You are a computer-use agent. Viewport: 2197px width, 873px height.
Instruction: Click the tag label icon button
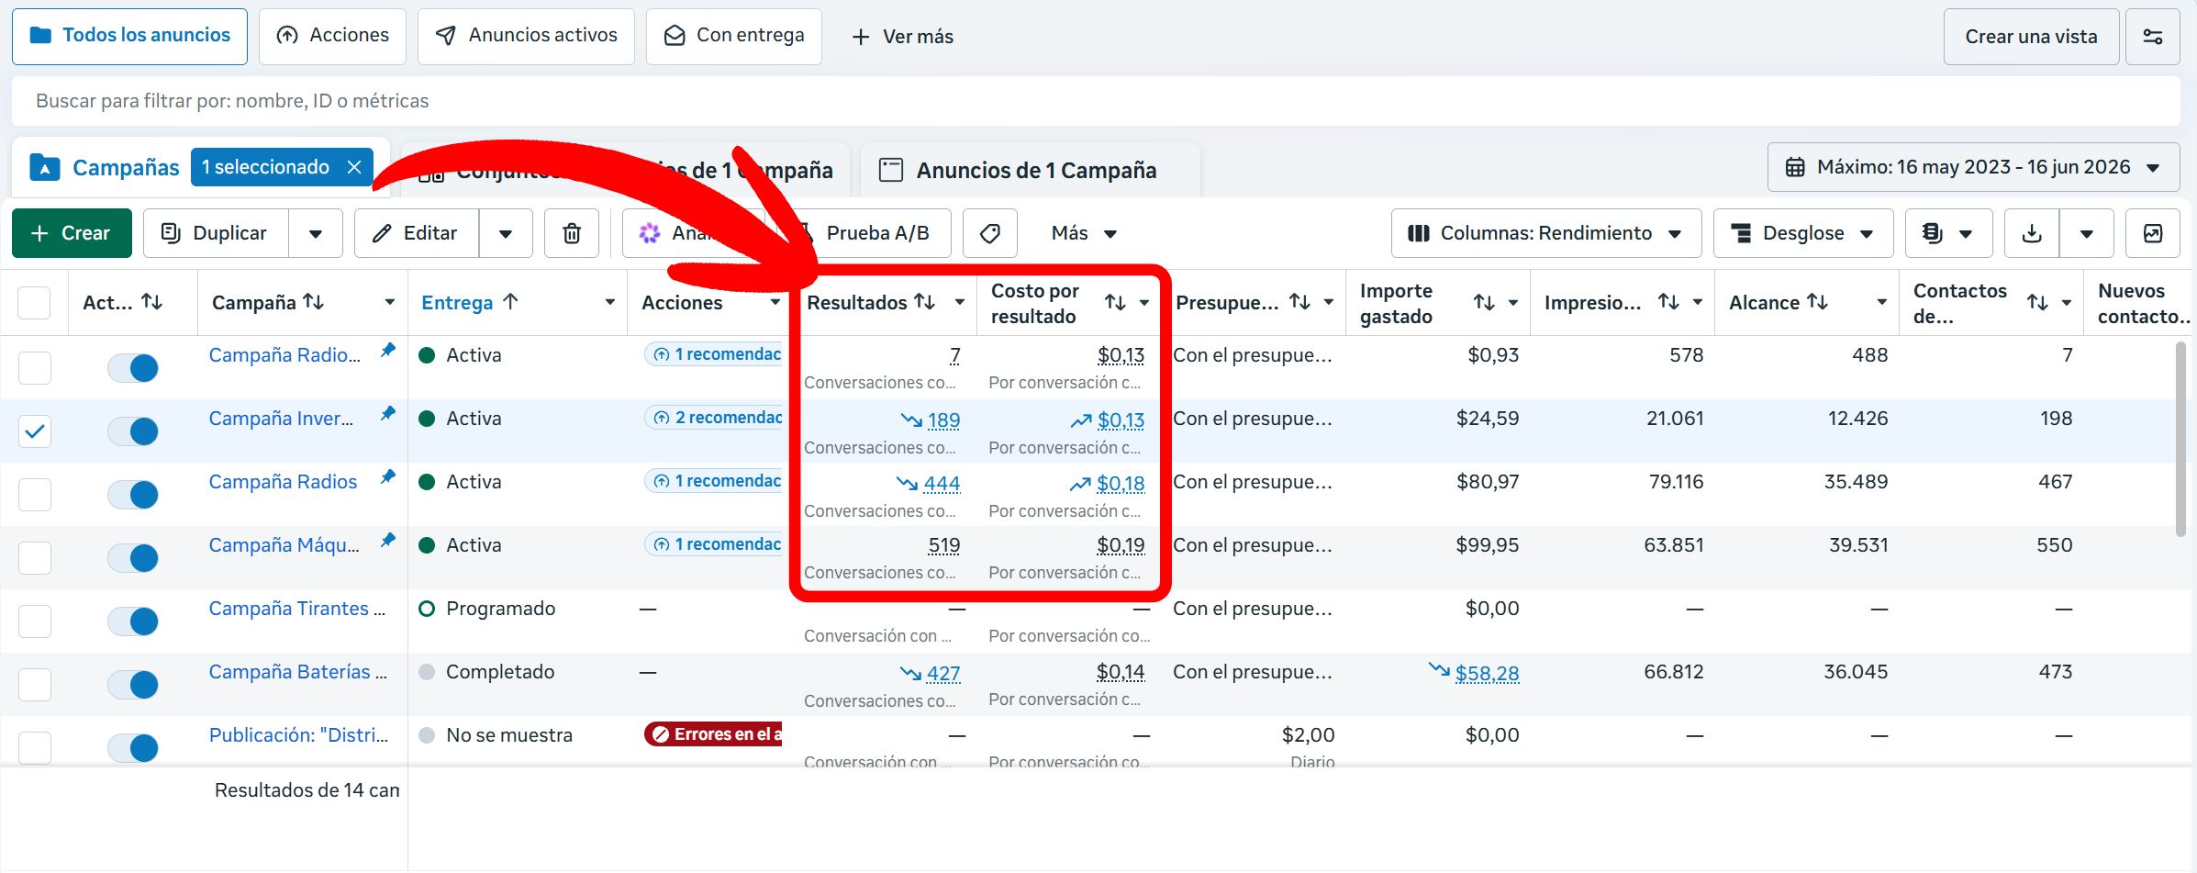[x=989, y=233]
